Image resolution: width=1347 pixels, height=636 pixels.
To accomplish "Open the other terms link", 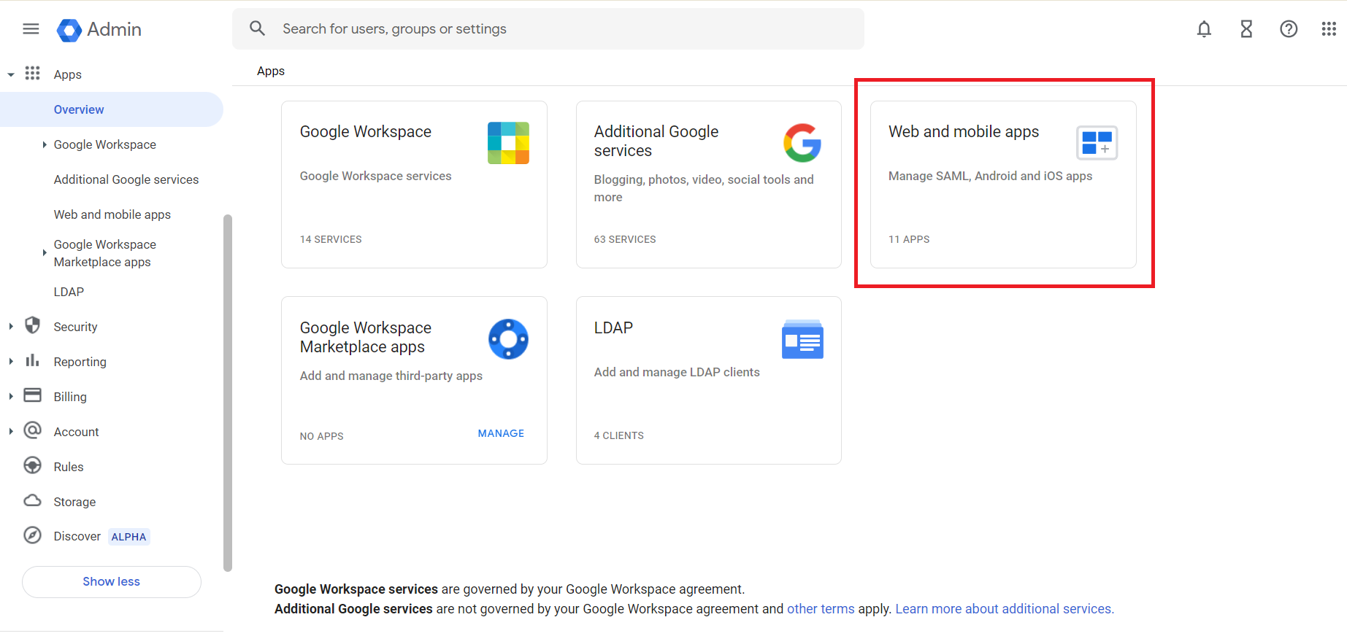I will tap(821, 609).
